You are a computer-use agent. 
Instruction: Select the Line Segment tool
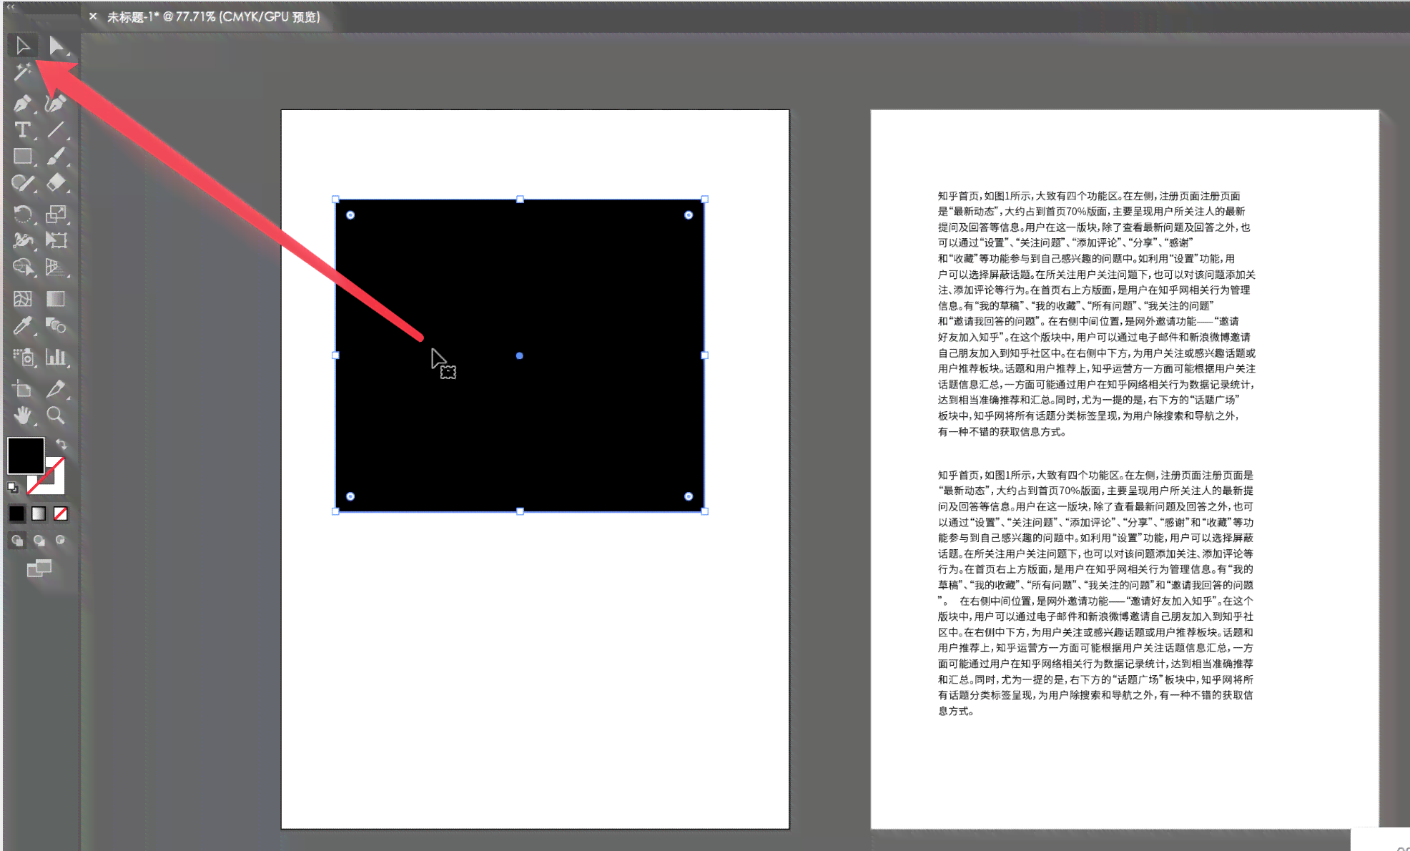click(56, 130)
